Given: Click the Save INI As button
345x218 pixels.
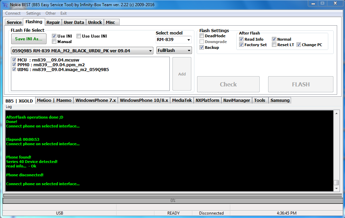Looking at the screenshot, I should click(29, 39).
